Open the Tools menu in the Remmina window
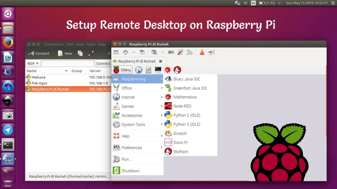The image size is (337, 189). click(91, 44)
